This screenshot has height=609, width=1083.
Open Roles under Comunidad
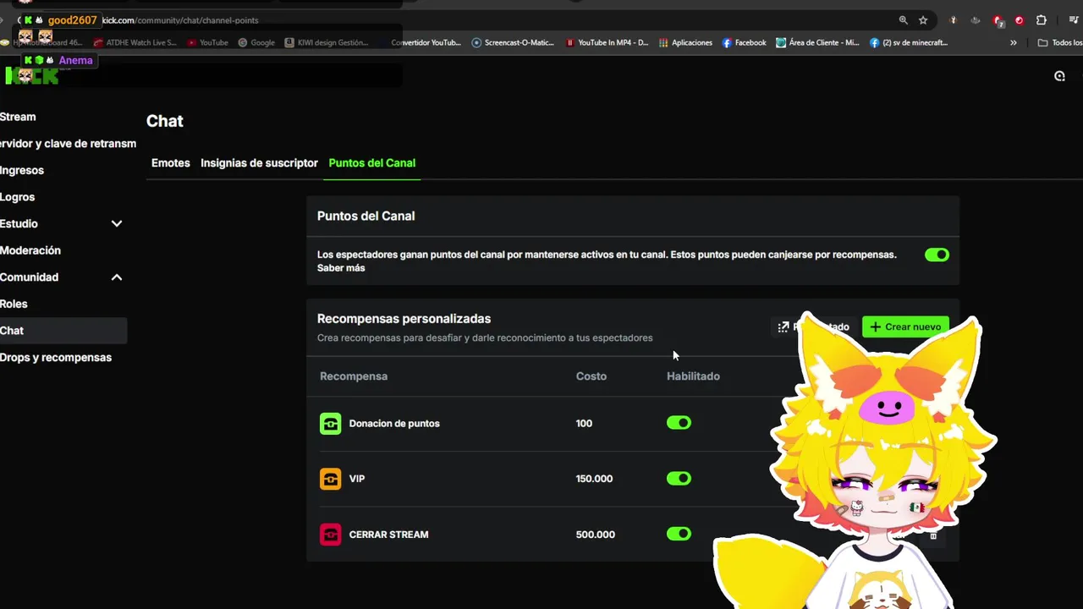tap(14, 304)
